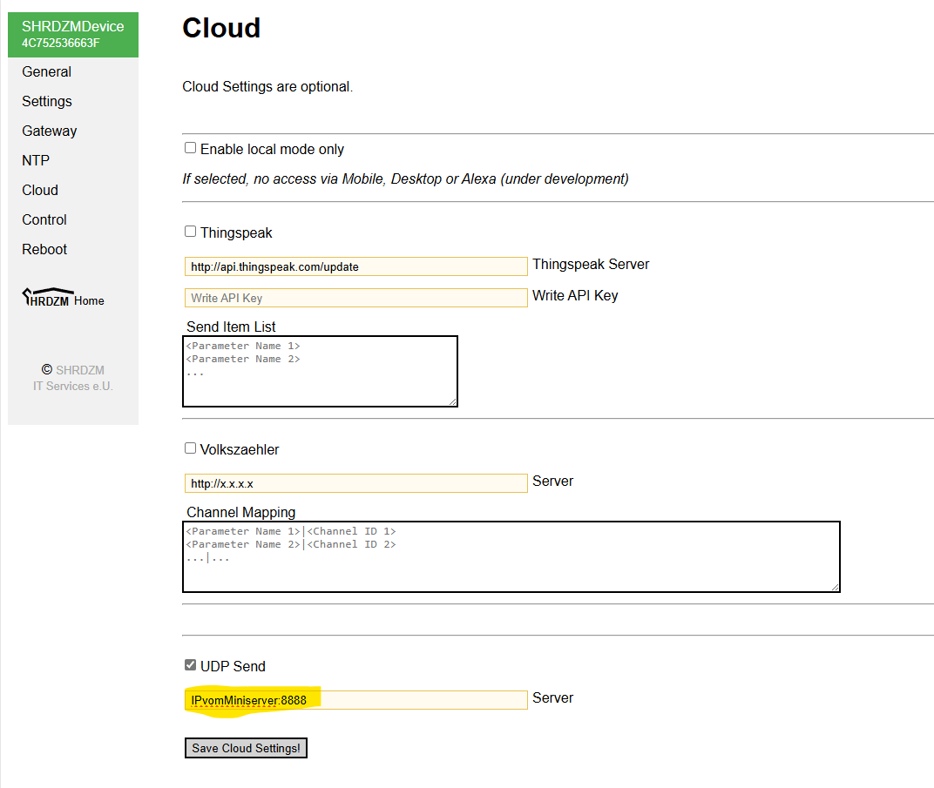Image resolution: width=934 pixels, height=788 pixels.
Task: Click the 'Thingspeak' checkbox label
Action: coord(236,232)
